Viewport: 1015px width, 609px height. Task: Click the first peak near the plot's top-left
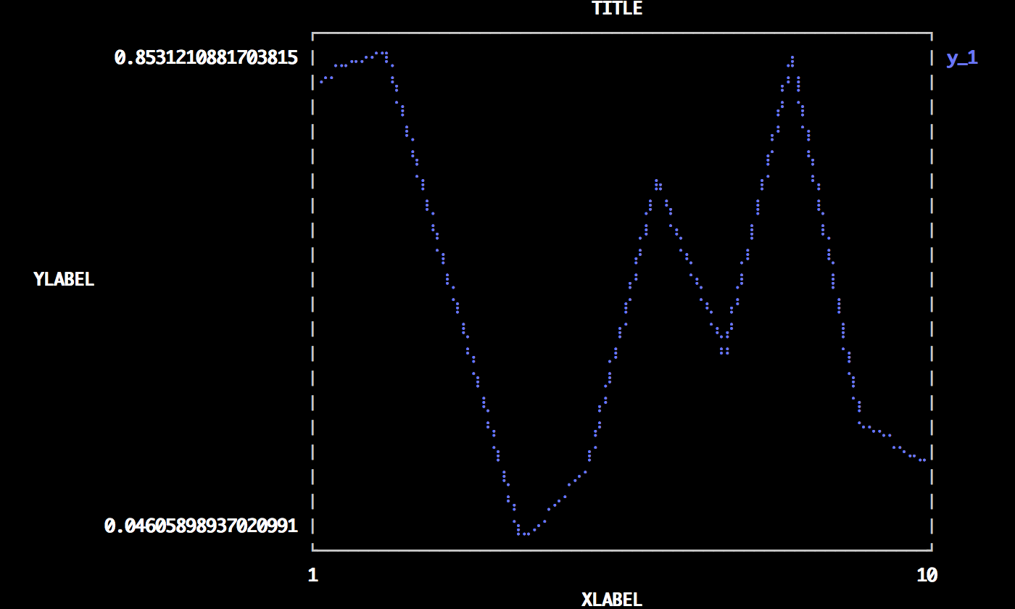(381, 53)
